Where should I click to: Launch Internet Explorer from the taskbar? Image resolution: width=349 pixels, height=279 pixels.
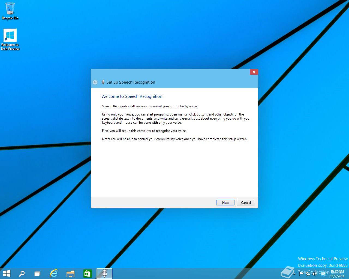(x=54, y=273)
